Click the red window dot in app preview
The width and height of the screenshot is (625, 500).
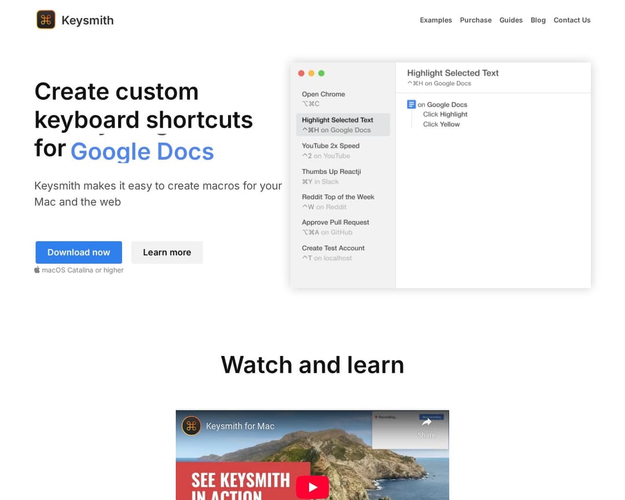(x=301, y=73)
